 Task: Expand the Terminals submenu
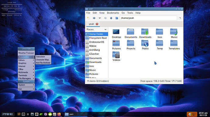point(26,75)
